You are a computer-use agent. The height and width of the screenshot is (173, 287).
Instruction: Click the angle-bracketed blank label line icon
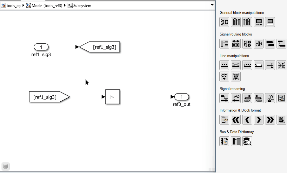[259, 65]
